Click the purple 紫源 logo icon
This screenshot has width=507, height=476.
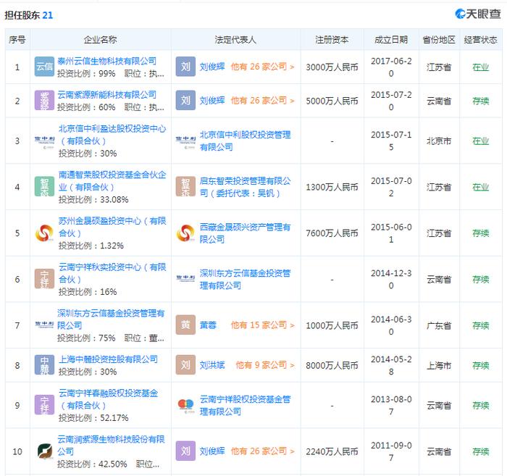(44, 100)
